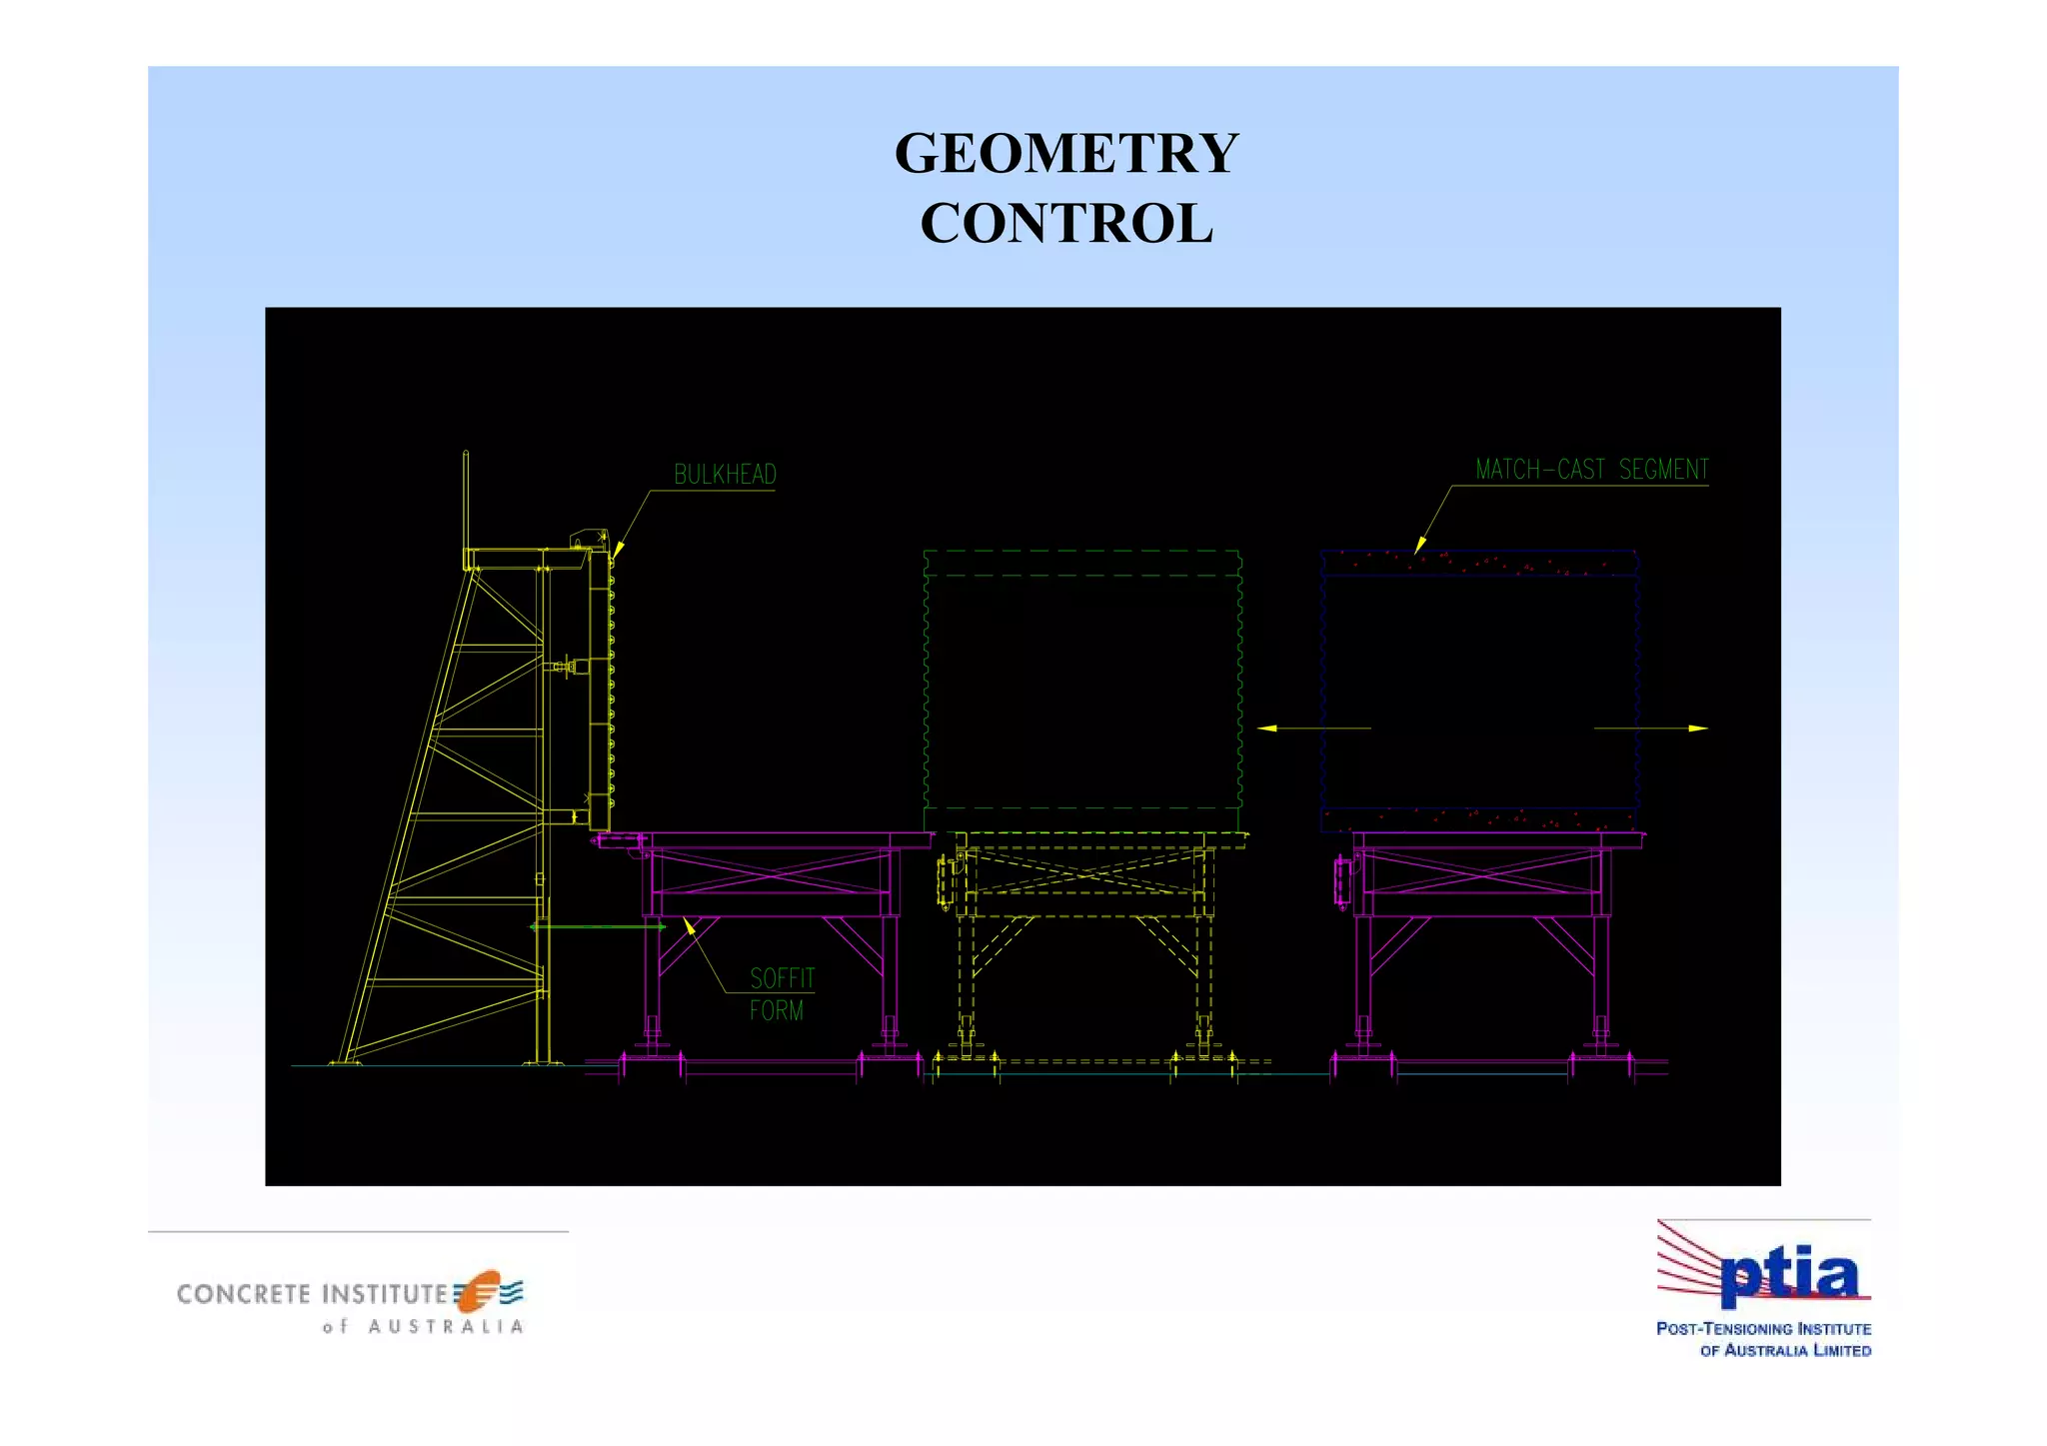Select the MATCH-CAST SEGMENT label
The width and height of the screenshot is (2047, 1446).
[1592, 470]
